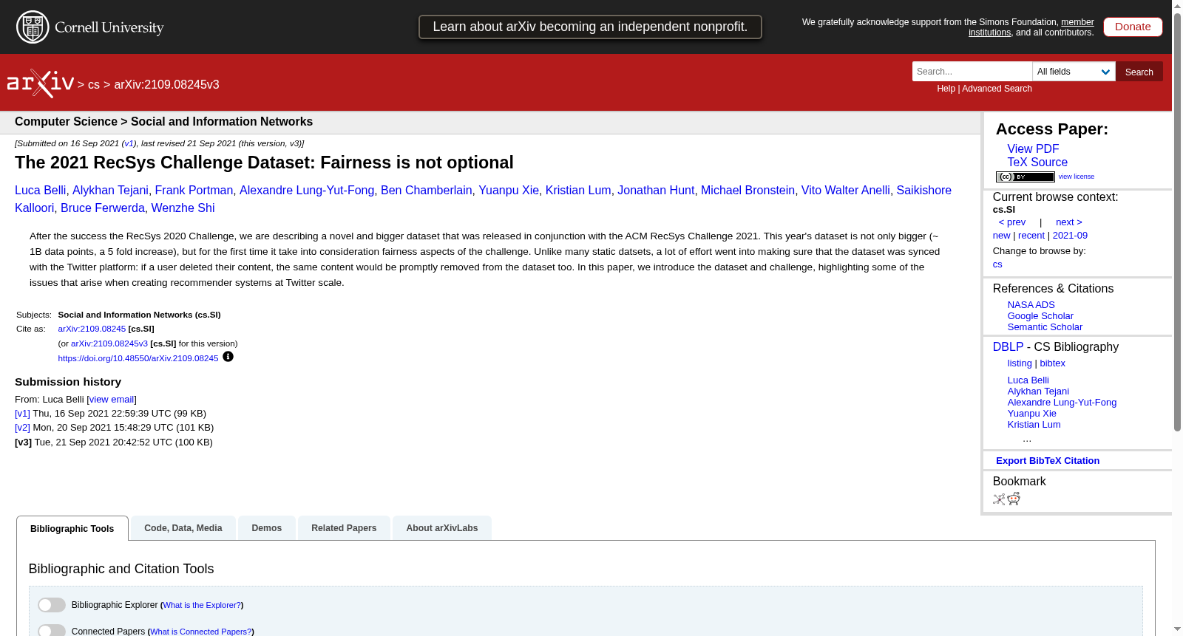Viewport: 1183px width, 636px height.
Task: Click the v1 link in the submission date line
Action: [129, 143]
